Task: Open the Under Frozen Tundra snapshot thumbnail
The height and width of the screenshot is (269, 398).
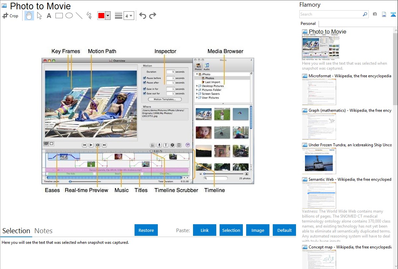Action: point(319,161)
